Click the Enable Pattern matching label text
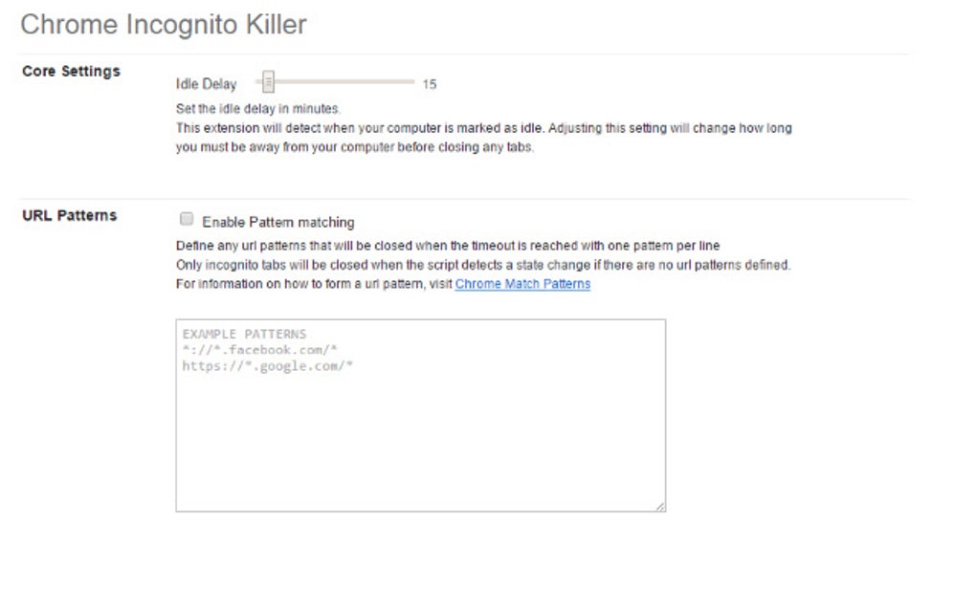Image resolution: width=976 pixels, height=610 pixels. coord(279,221)
